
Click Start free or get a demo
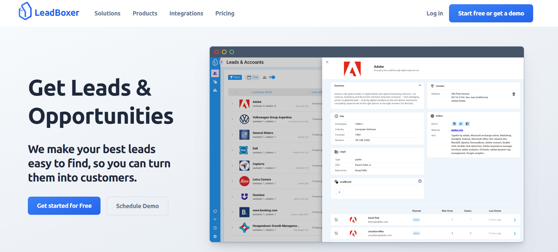coord(491,13)
